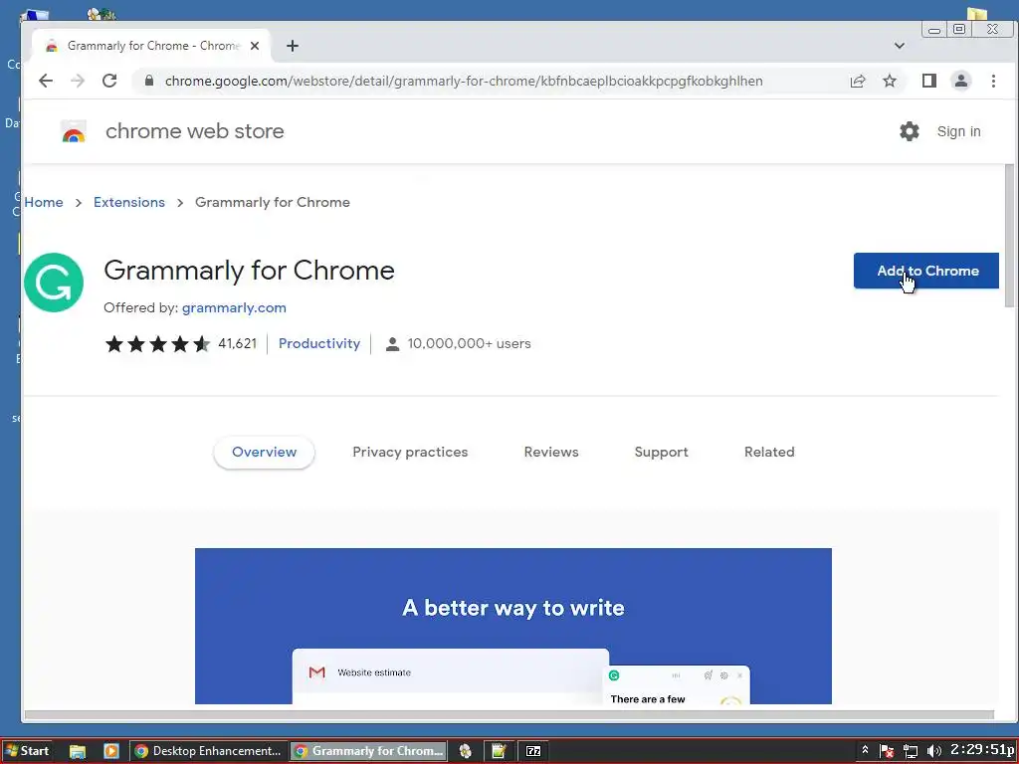This screenshot has width=1019, height=764.
Task: Click the taskbar flower icon
Action: 466,752
